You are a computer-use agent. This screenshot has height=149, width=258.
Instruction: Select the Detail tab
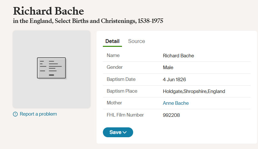(112, 41)
